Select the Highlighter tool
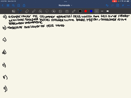 pyautogui.click(x=34, y=11)
